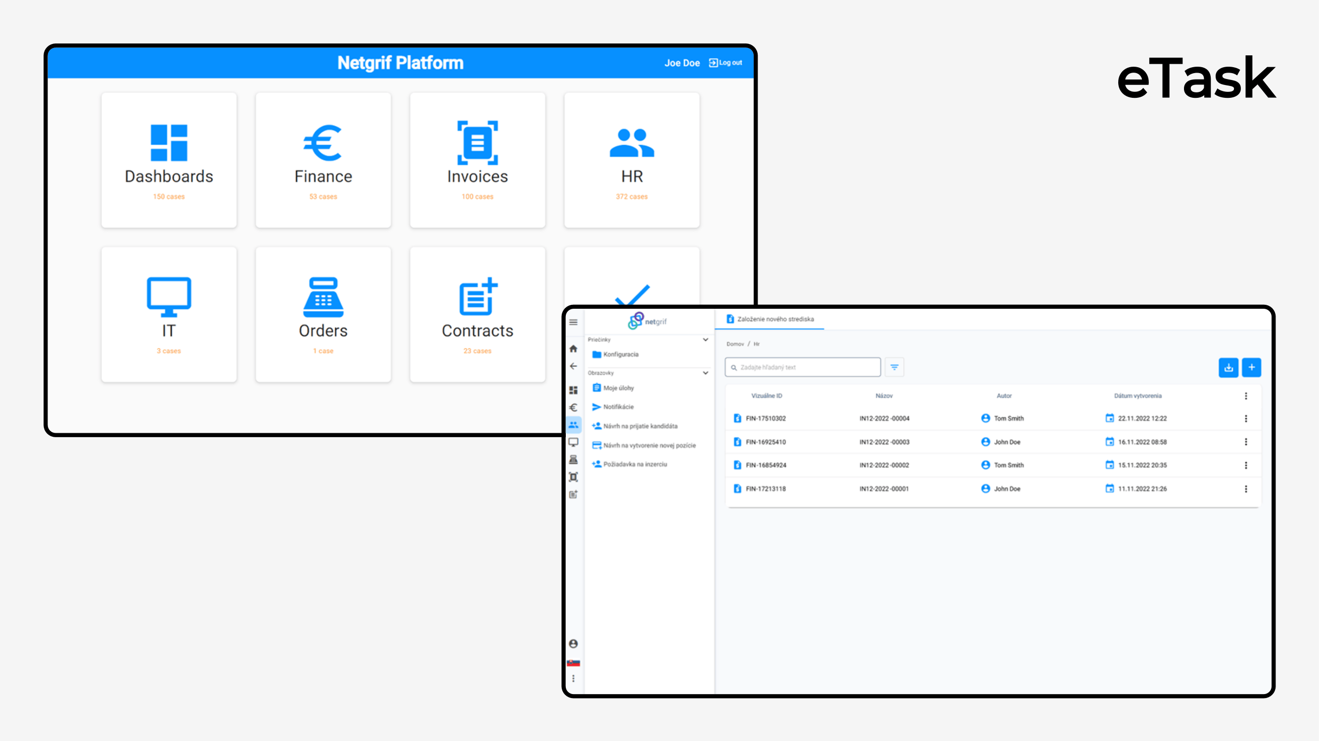Screen dimensions: 1319x741
Task: Click the blue plus add button
Action: pos(1251,367)
